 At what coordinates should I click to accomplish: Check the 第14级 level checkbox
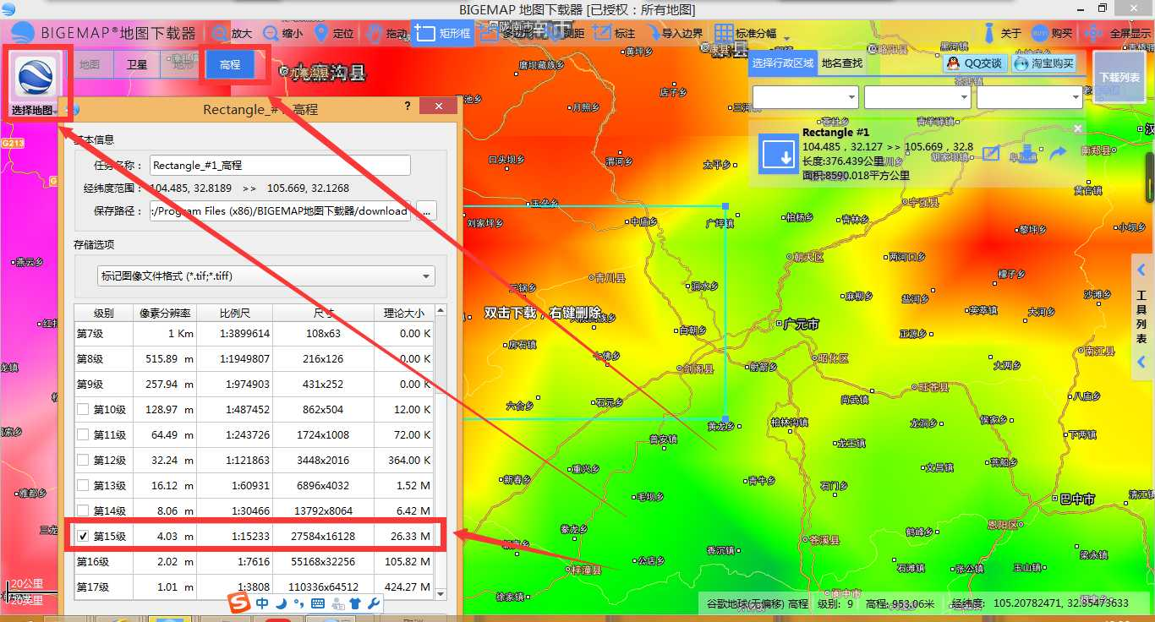83,511
